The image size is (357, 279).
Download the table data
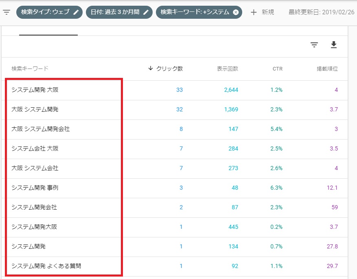point(334,45)
